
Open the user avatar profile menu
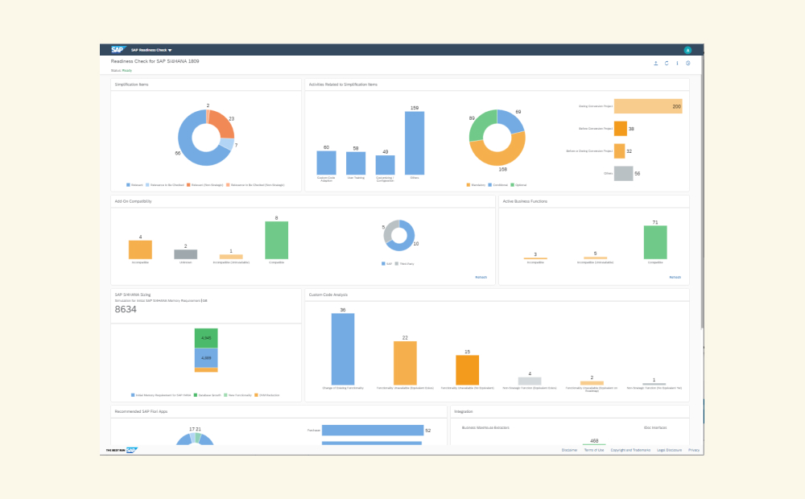687,50
